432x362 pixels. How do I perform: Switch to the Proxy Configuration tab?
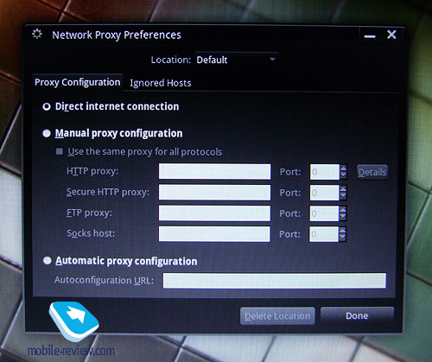coord(78,82)
